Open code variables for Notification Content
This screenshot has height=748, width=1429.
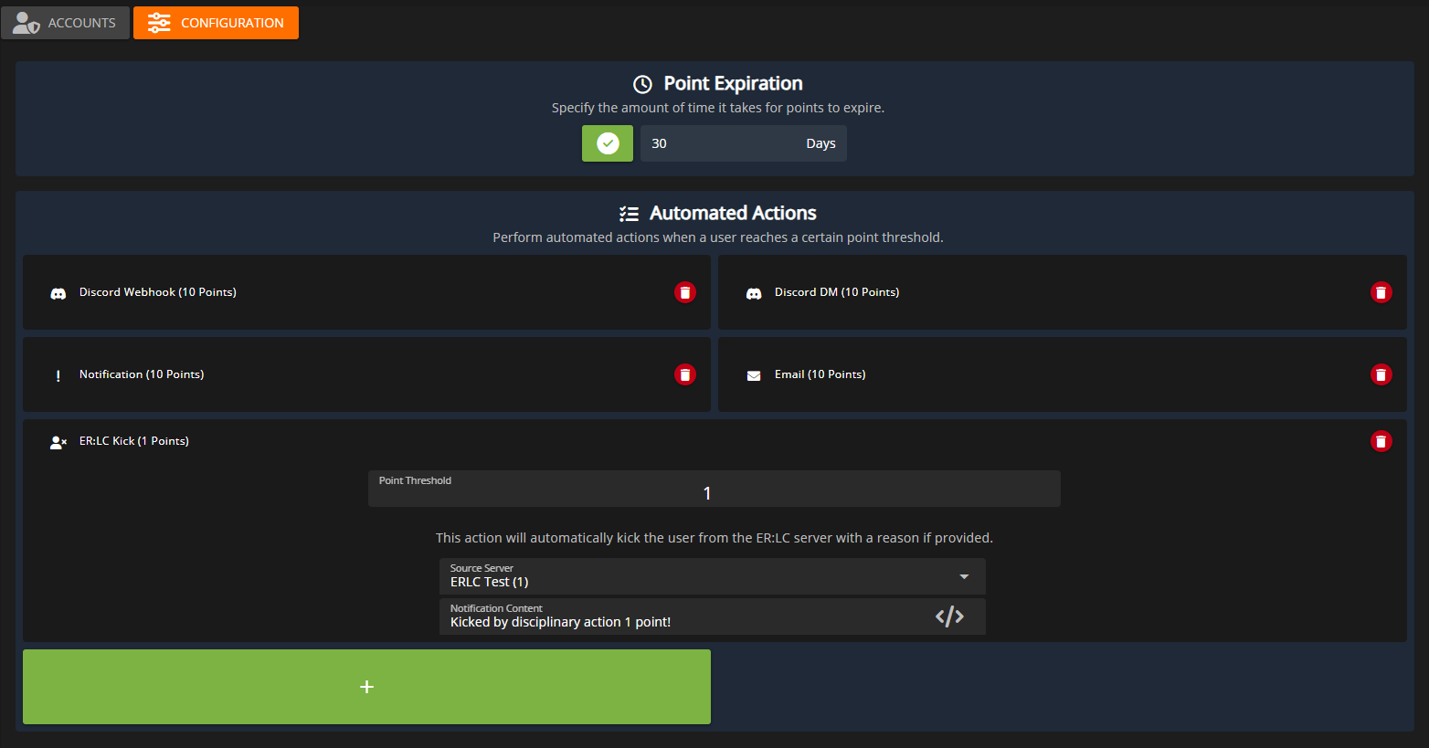(x=949, y=616)
